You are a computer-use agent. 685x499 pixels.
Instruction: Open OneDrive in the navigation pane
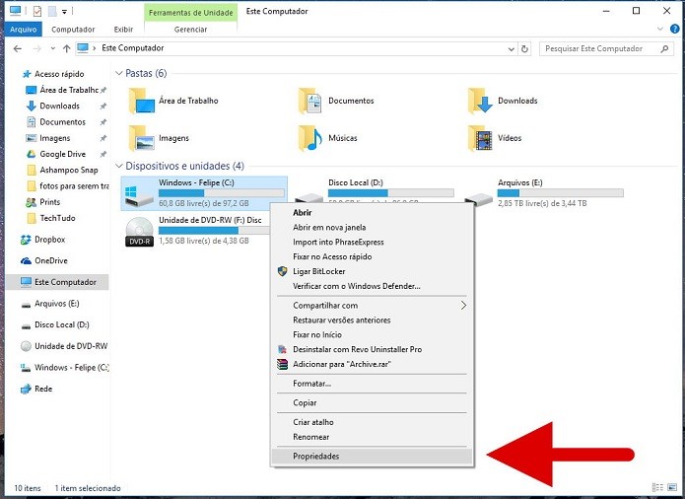point(44,261)
